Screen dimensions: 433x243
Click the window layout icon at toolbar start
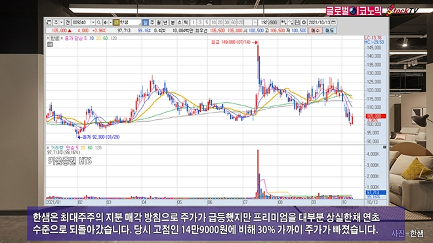point(49,22)
